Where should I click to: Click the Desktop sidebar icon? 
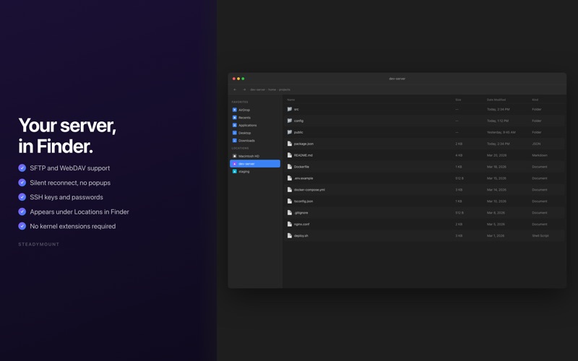(234, 133)
